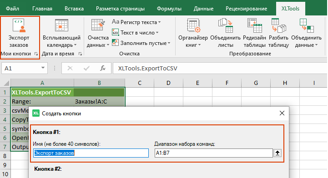Open the Органайзер книг dropdown arrow

coord(199,45)
